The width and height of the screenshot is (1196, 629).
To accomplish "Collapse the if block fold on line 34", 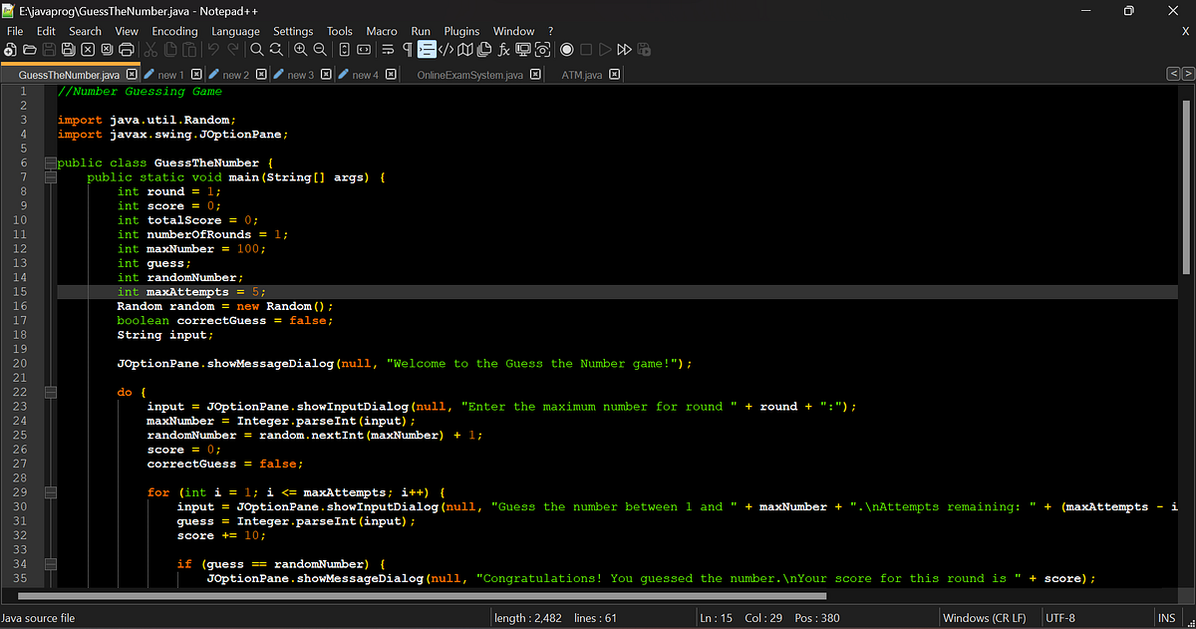I will [x=51, y=564].
